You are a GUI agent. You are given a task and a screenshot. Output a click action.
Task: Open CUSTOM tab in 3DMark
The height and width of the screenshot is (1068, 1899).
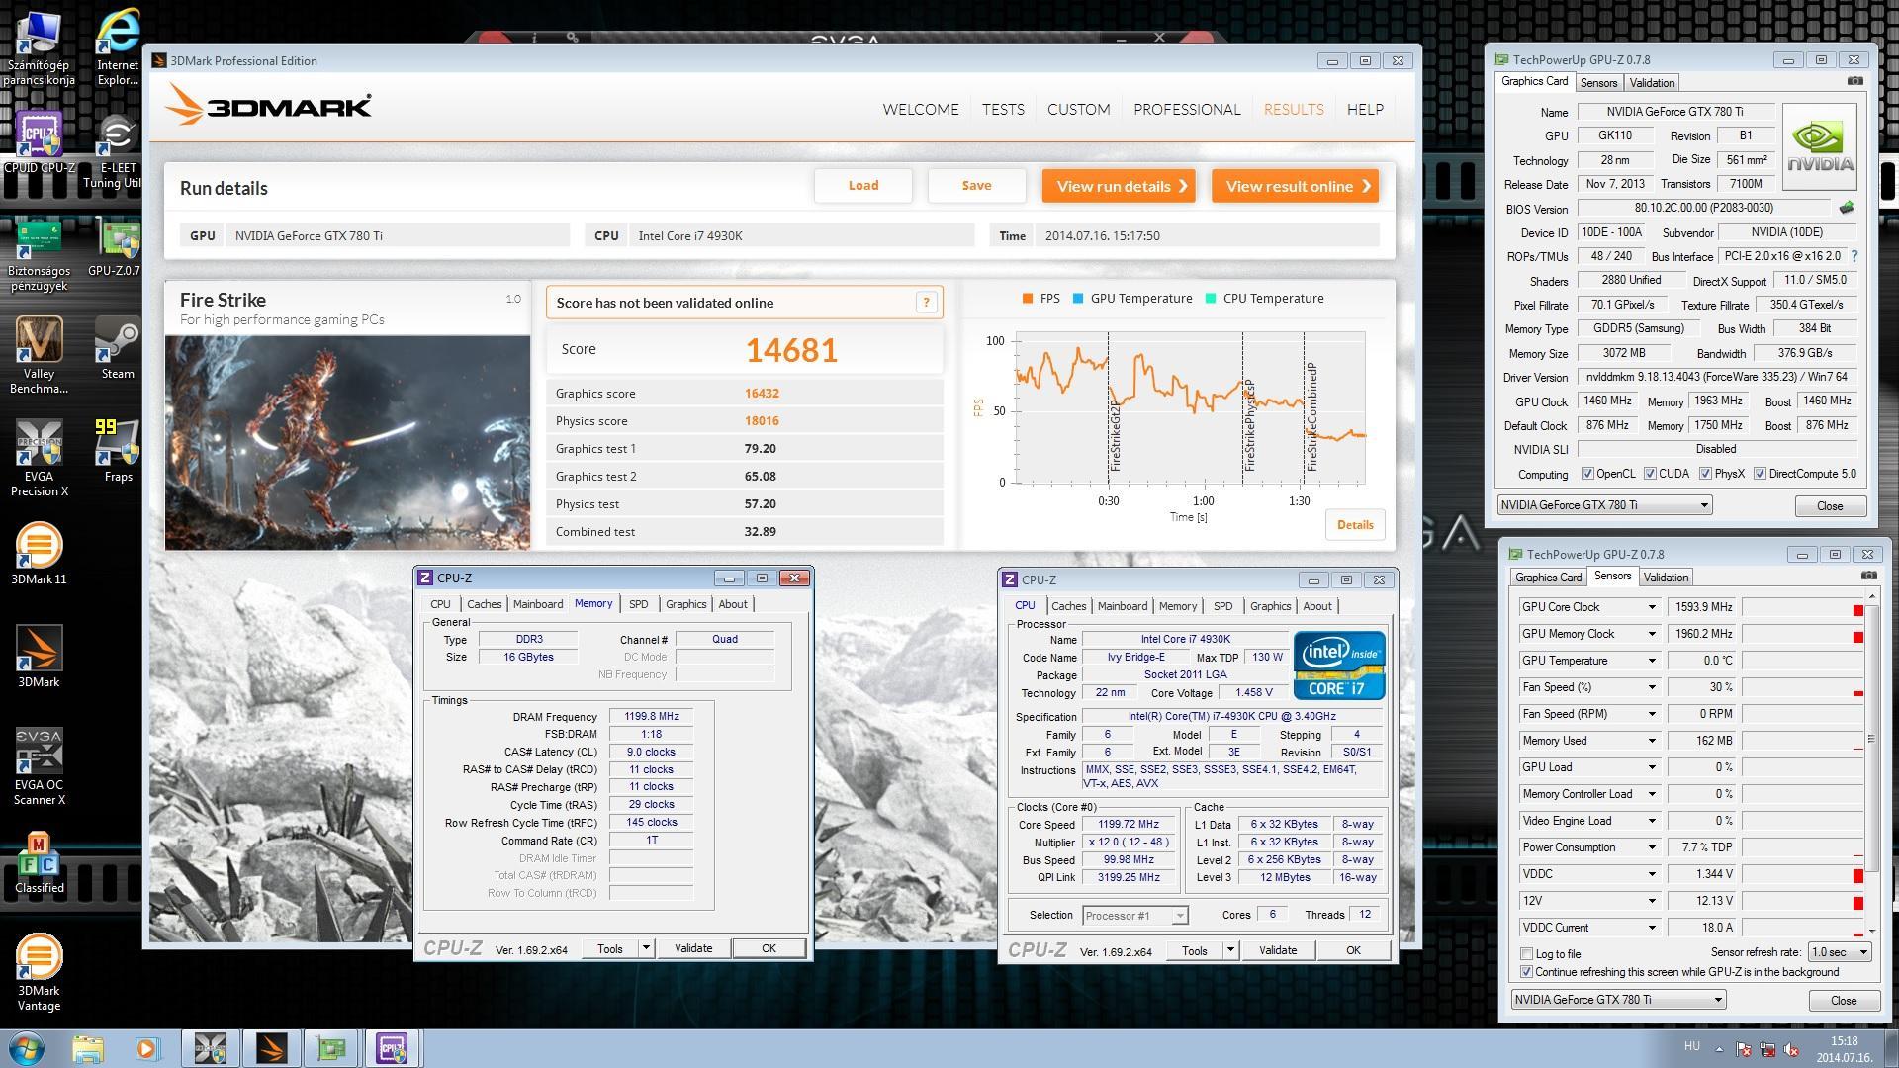click(1079, 110)
